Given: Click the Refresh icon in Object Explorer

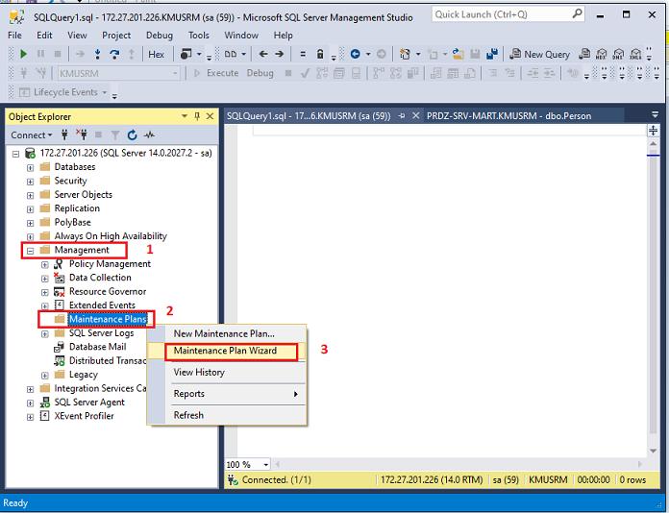Looking at the screenshot, I should pyautogui.click(x=132, y=135).
